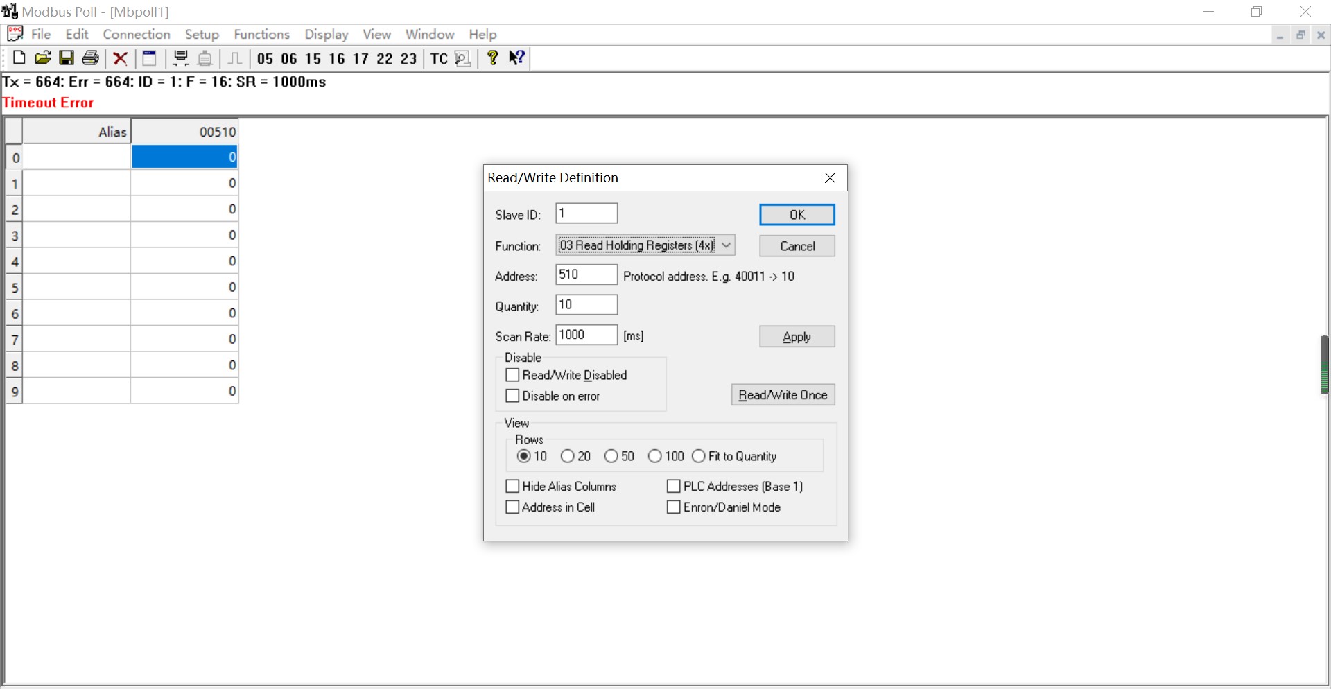Click the Connect toolbar icon

pyautogui.click(x=181, y=58)
